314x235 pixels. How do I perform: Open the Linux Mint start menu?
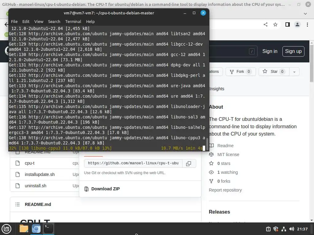coord(6,229)
